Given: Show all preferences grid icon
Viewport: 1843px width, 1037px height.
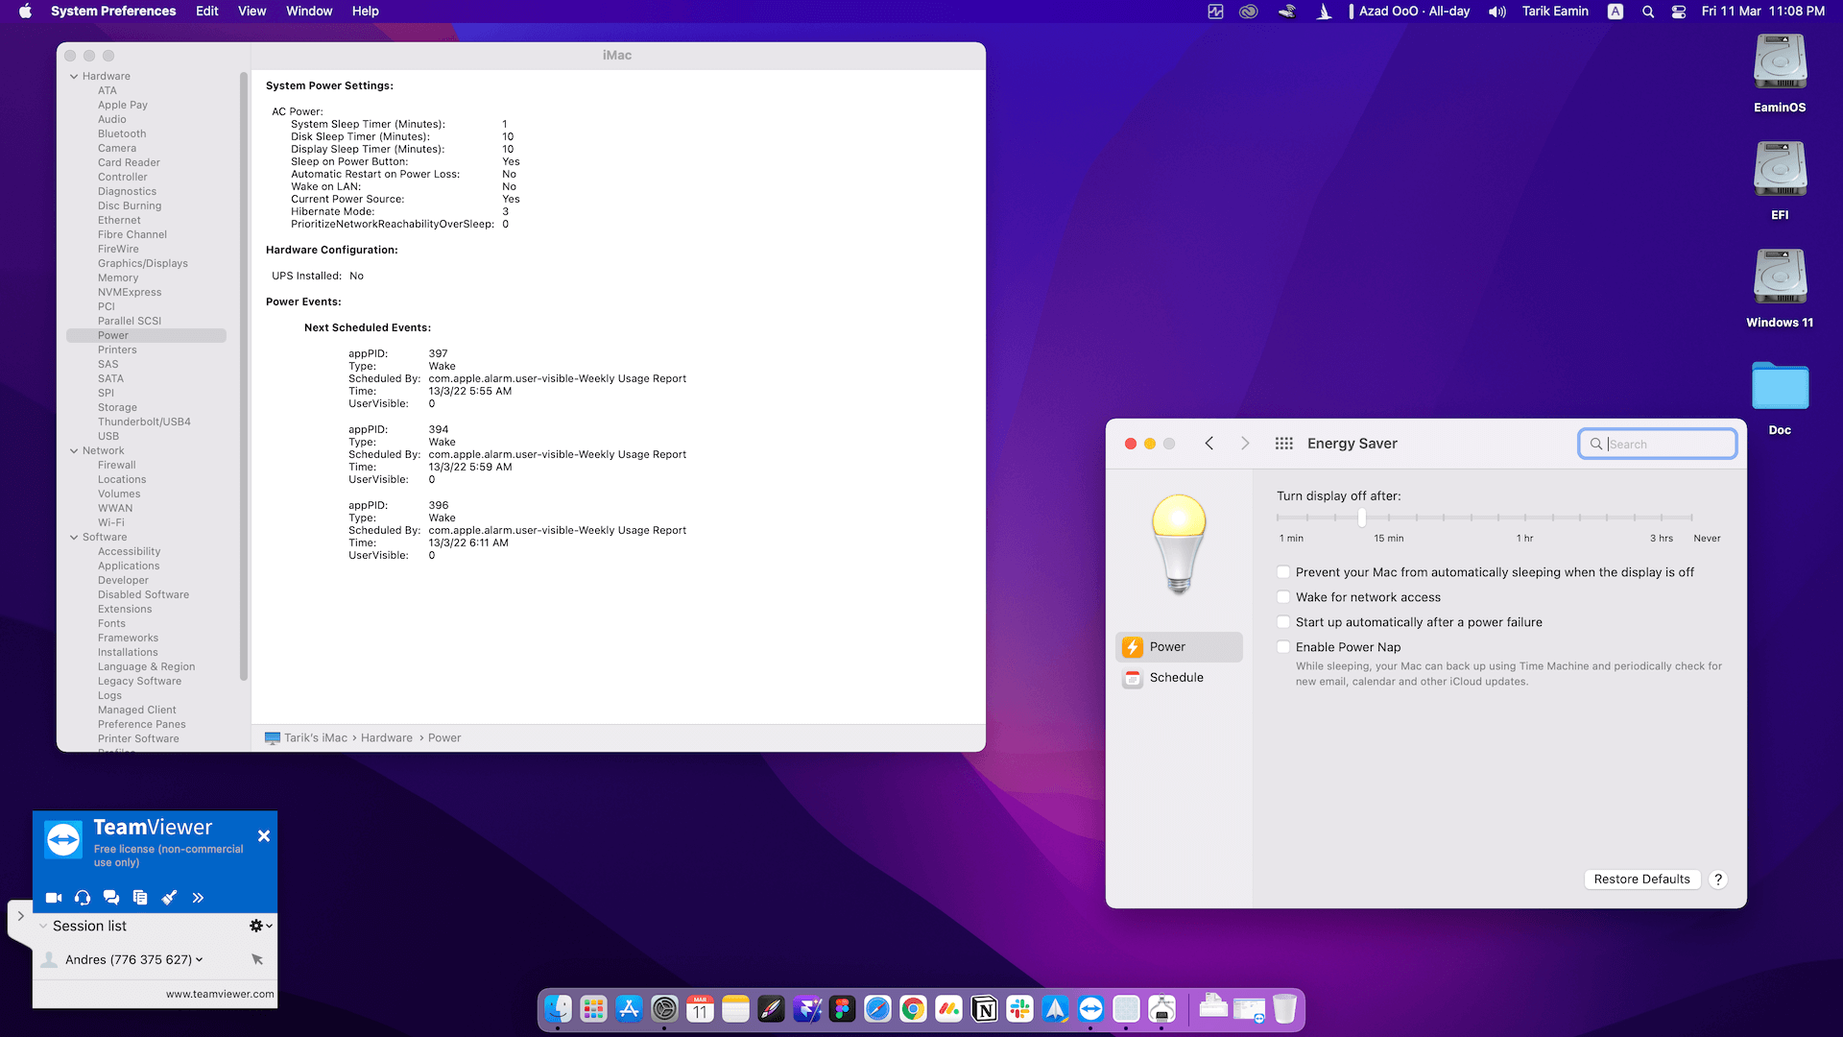Looking at the screenshot, I should tap(1283, 444).
